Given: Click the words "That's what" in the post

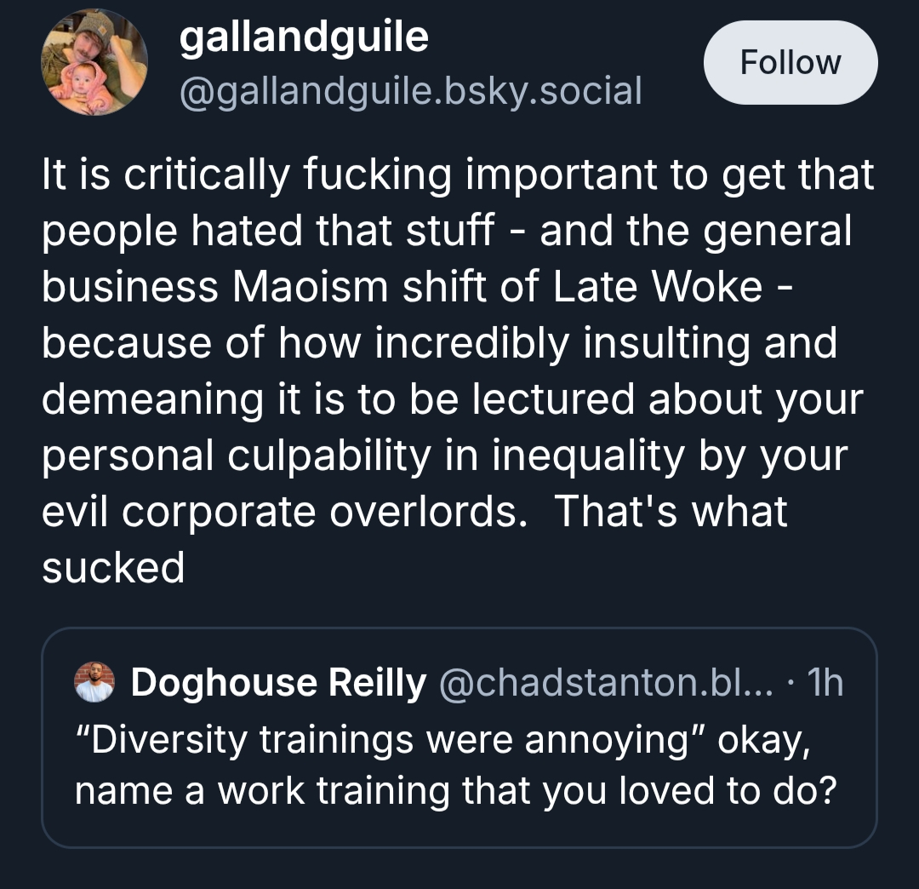Looking at the screenshot, I should coord(671,512).
